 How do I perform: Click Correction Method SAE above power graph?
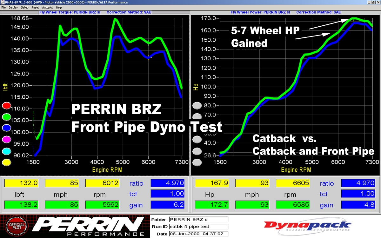pos(318,12)
